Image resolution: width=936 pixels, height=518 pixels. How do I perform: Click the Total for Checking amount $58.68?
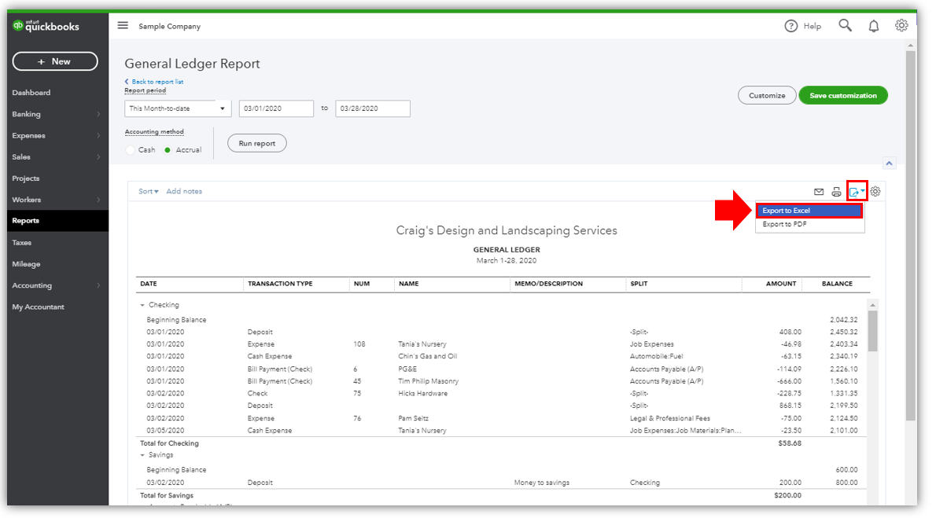[790, 443]
